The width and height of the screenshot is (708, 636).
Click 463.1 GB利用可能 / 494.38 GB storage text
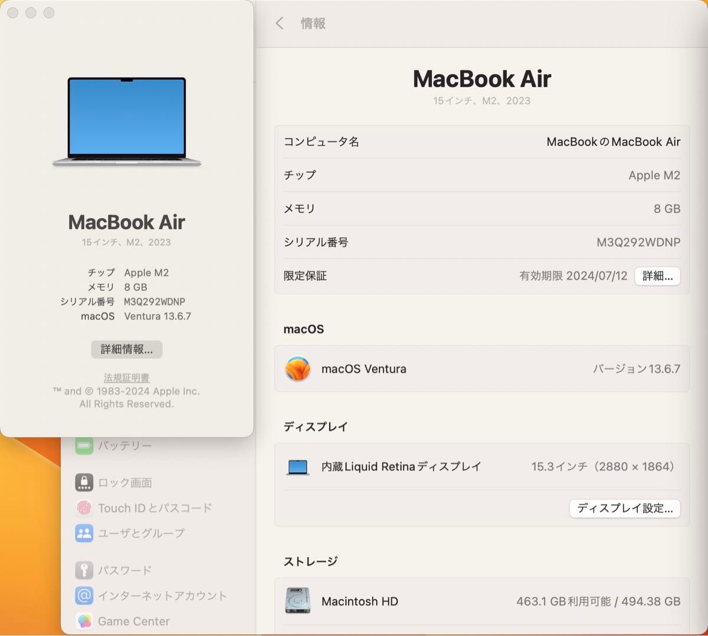pos(598,601)
